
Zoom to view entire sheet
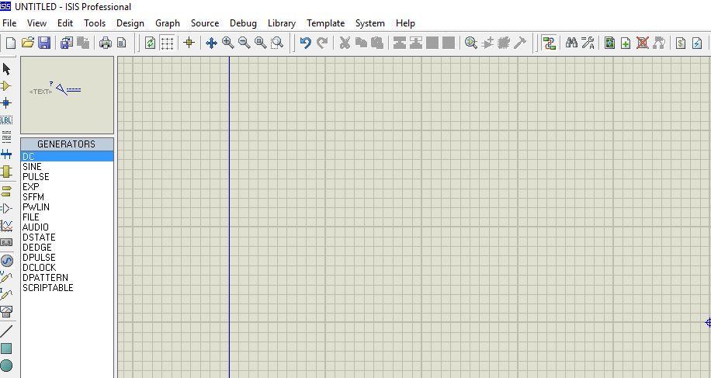[x=260, y=43]
